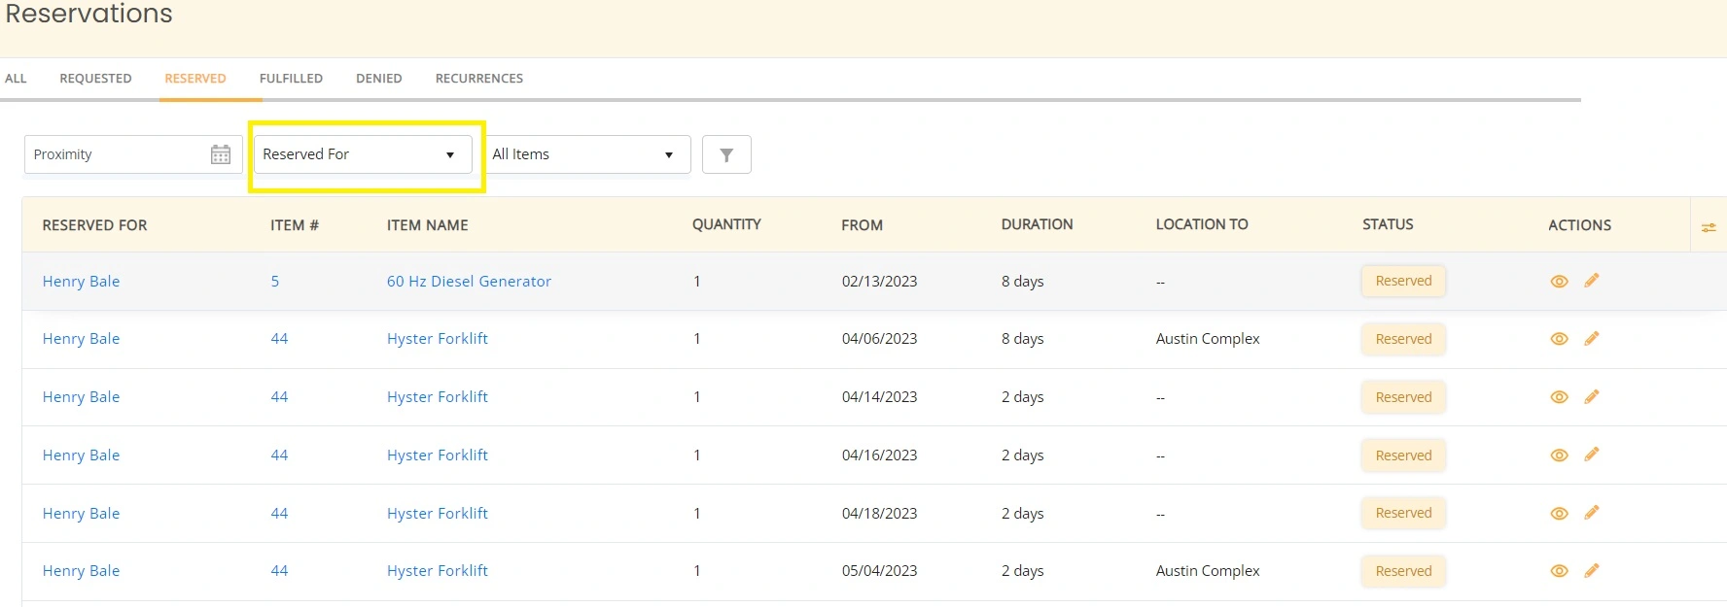Switch to the REQUESTED tab
Image resolution: width=1727 pixels, height=607 pixels.
click(x=95, y=79)
